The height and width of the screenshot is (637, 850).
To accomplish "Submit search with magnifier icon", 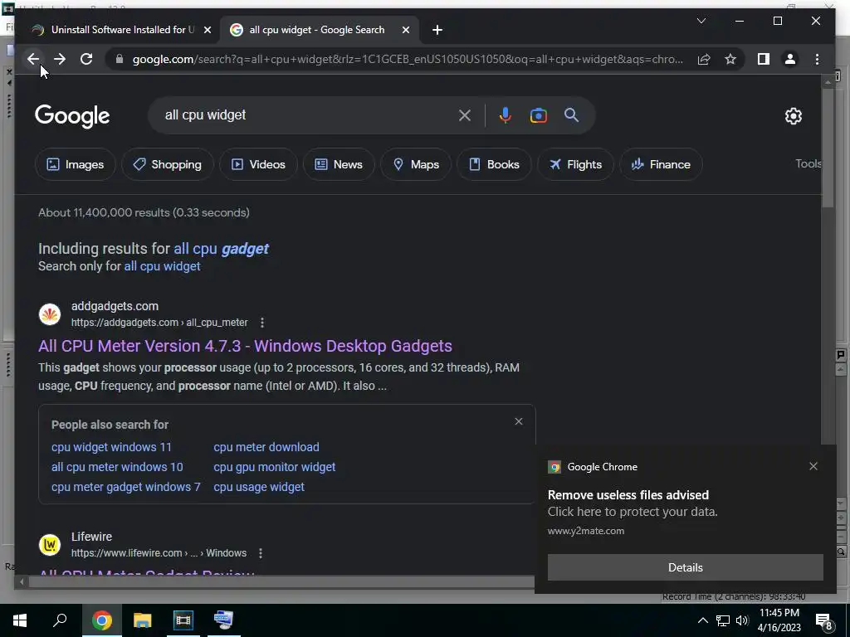I will (x=571, y=115).
